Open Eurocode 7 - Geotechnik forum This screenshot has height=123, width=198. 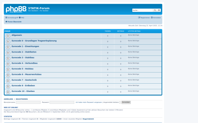(24, 80)
